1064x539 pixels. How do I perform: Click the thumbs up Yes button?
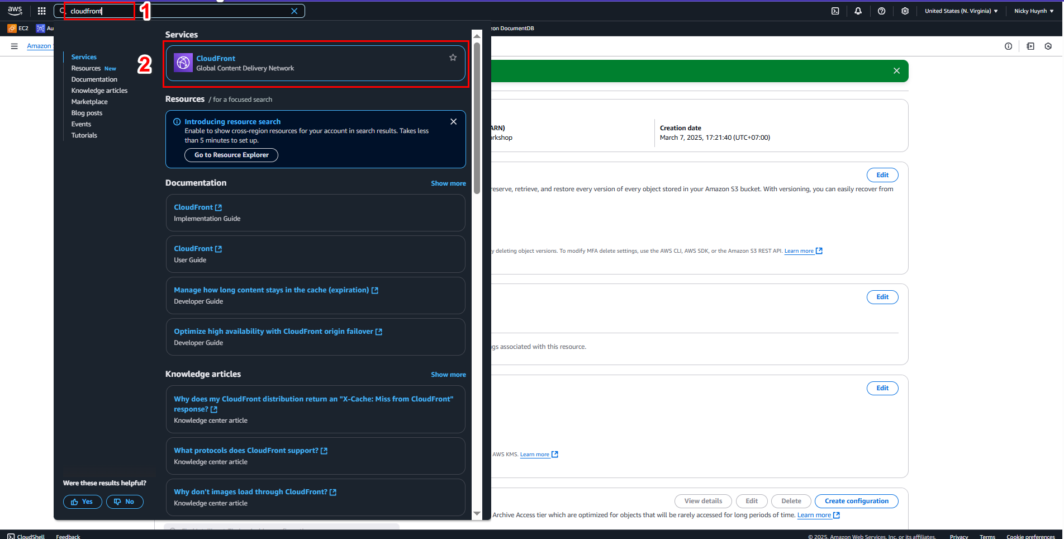pos(83,502)
